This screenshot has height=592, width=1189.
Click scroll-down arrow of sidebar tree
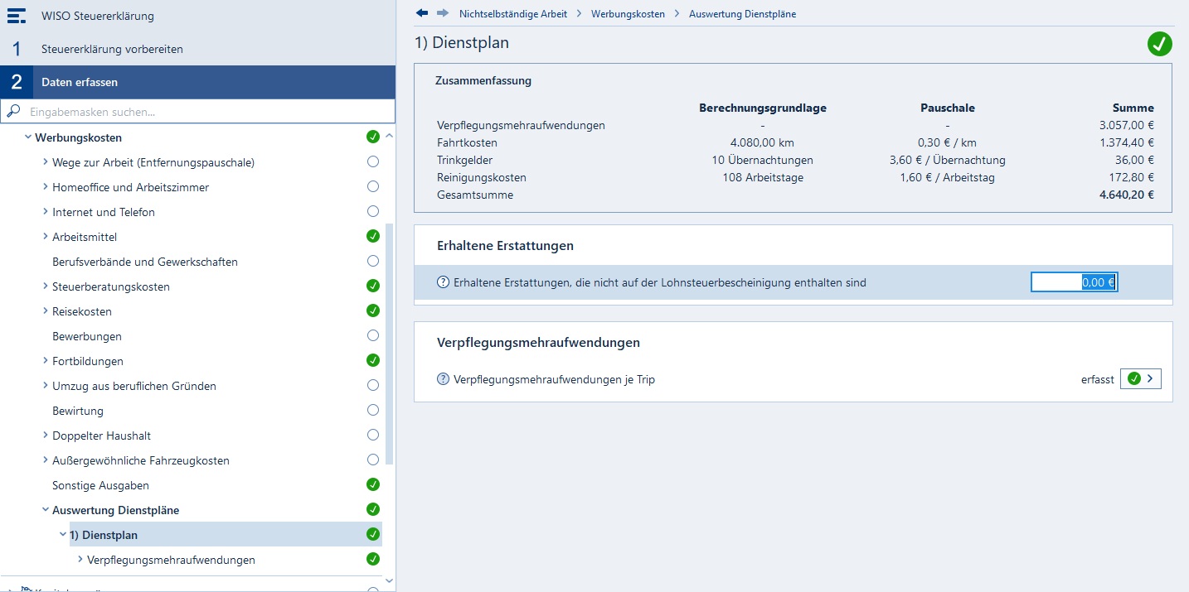pyautogui.click(x=390, y=580)
